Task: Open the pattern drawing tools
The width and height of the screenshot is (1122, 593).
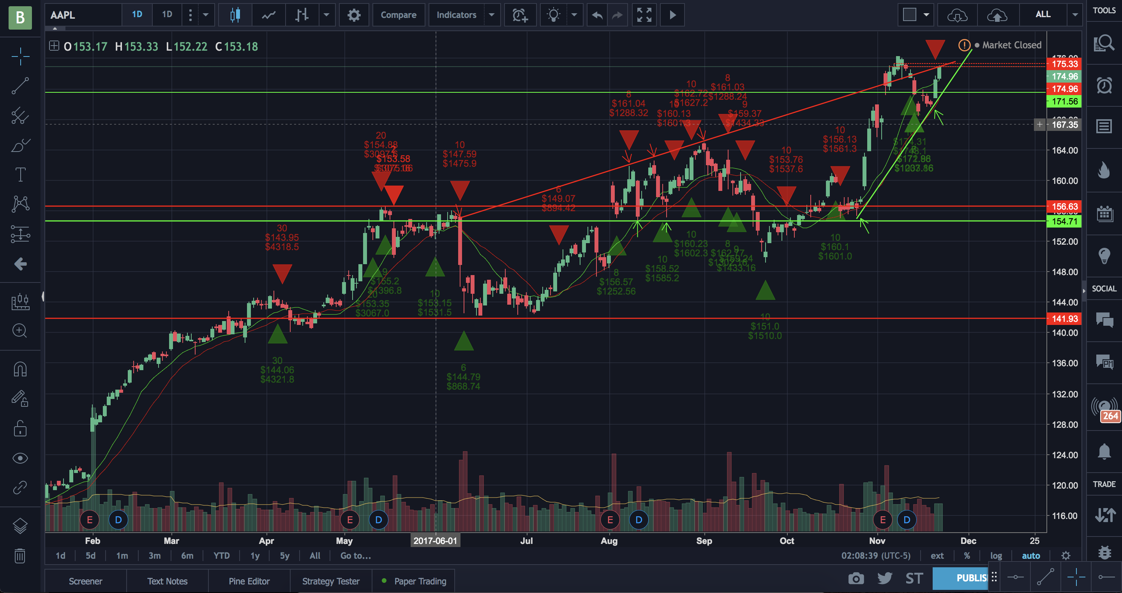Action: coord(20,204)
